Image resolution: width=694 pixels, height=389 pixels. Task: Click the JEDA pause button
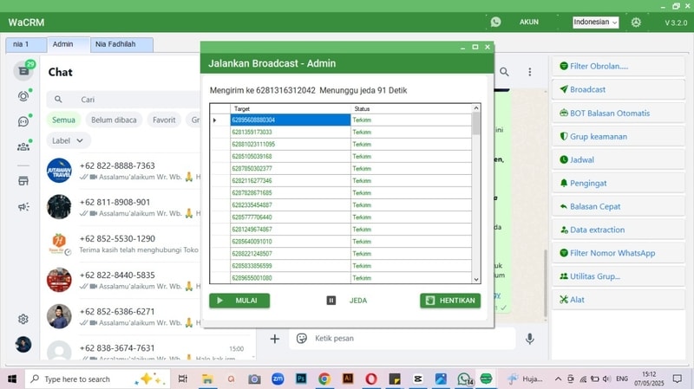346,301
